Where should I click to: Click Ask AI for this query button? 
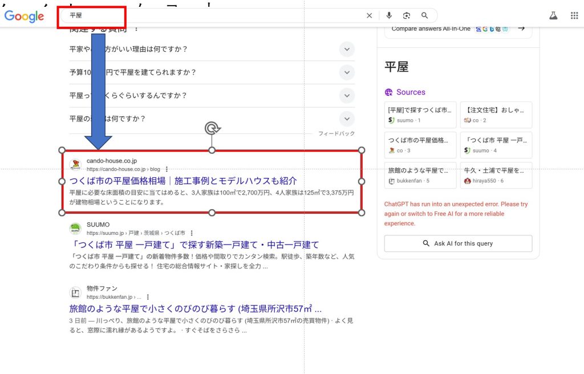458,243
